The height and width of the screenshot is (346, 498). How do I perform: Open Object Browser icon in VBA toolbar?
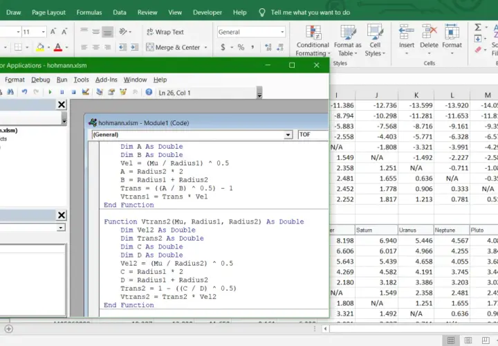click(123, 92)
